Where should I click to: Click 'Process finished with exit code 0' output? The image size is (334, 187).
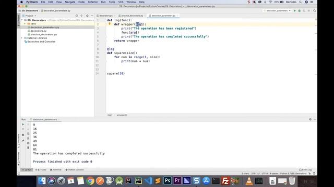point(63,162)
